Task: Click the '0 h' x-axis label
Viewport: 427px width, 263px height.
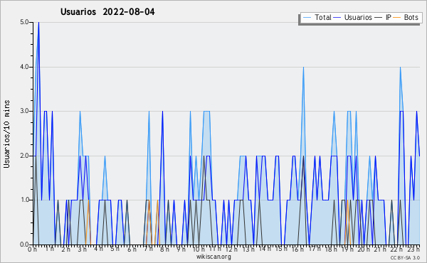Action: pyautogui.click(x=33, y=249)
